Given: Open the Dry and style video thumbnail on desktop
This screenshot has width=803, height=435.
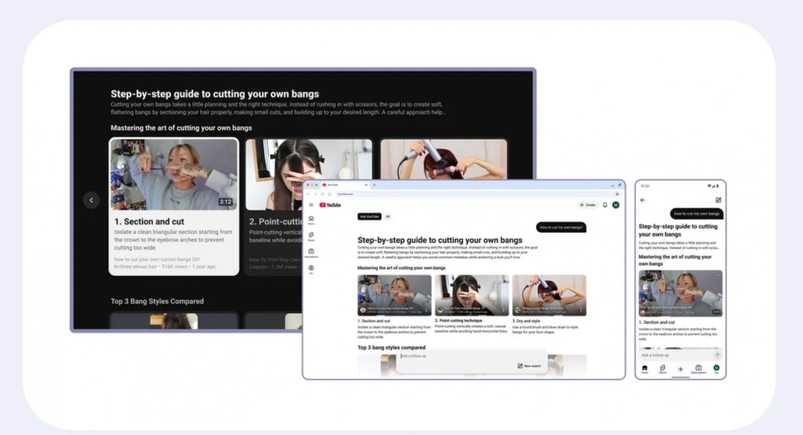Looking at the screenshot, I should tap(549, 295).
